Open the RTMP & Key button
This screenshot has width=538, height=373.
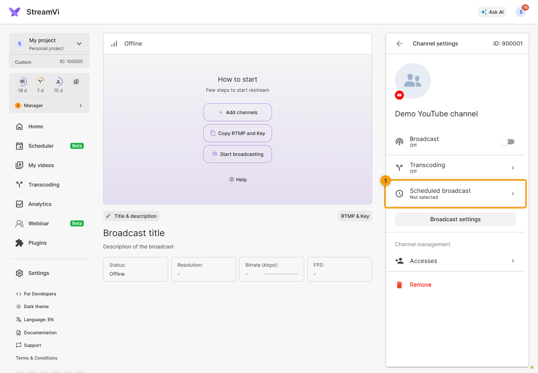click(x=355, y=216)
